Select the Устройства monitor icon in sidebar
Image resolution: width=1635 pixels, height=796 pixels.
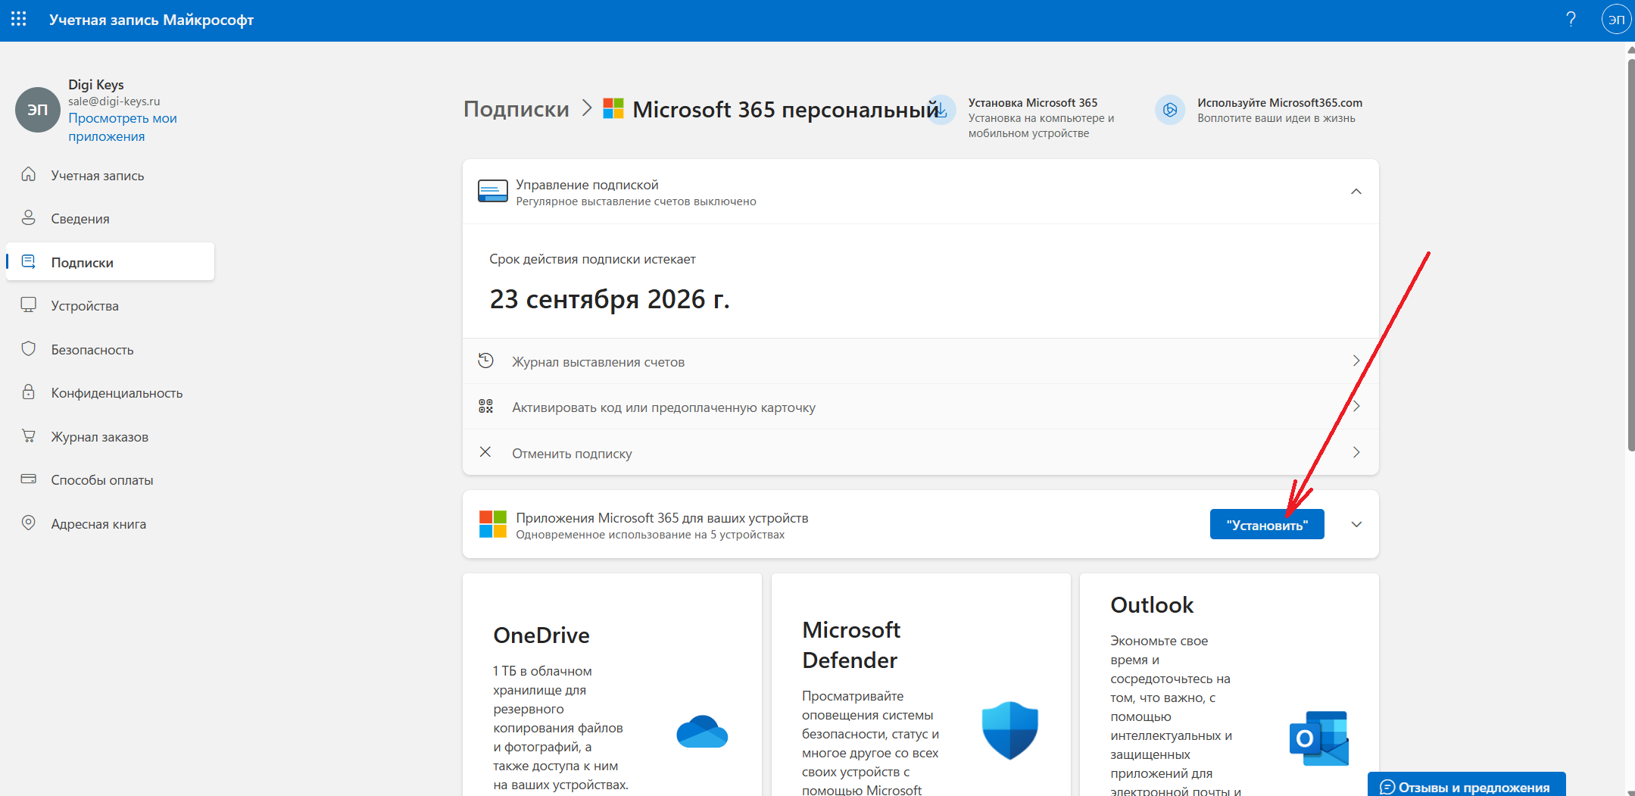pyautogui.click(x=29, y=304)
